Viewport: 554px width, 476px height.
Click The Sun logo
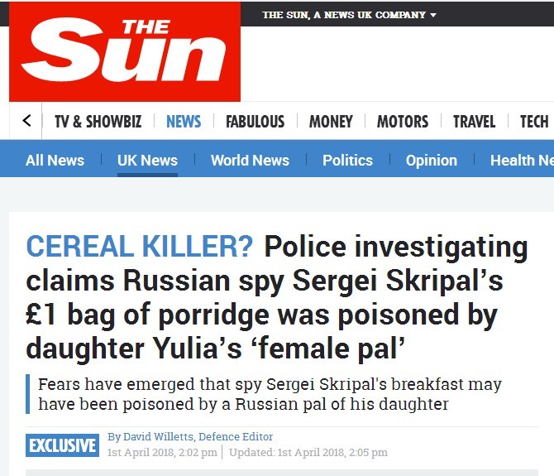pos(125,51)
